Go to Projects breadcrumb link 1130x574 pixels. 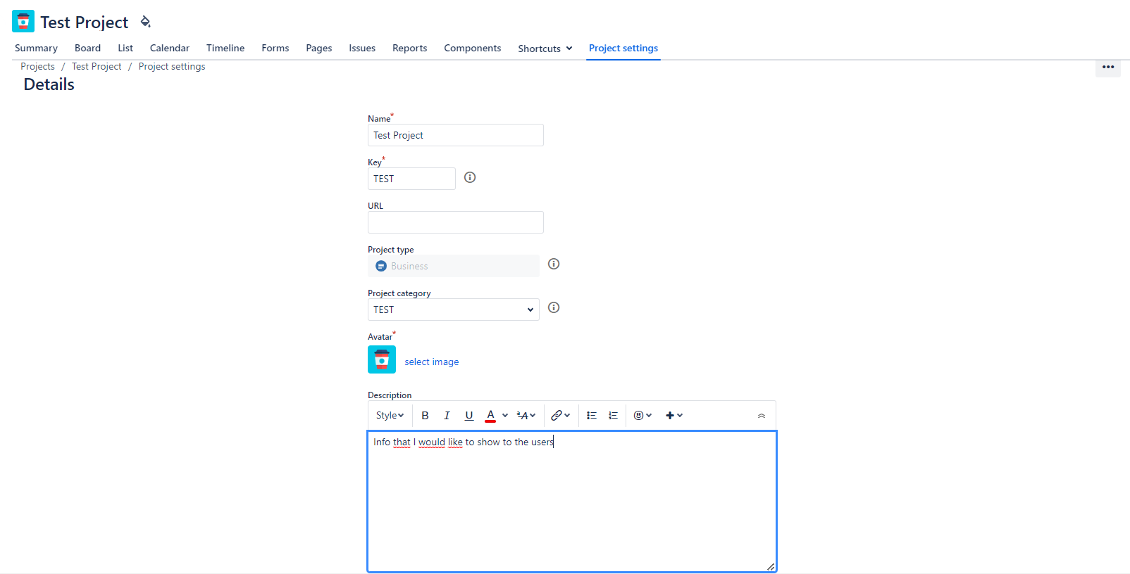pyautogui.click(x=37, y=66)
